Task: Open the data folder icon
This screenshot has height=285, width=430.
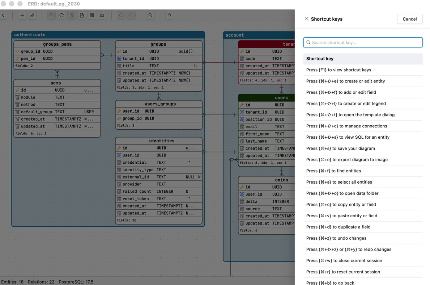Action: (x=102, y=15)
